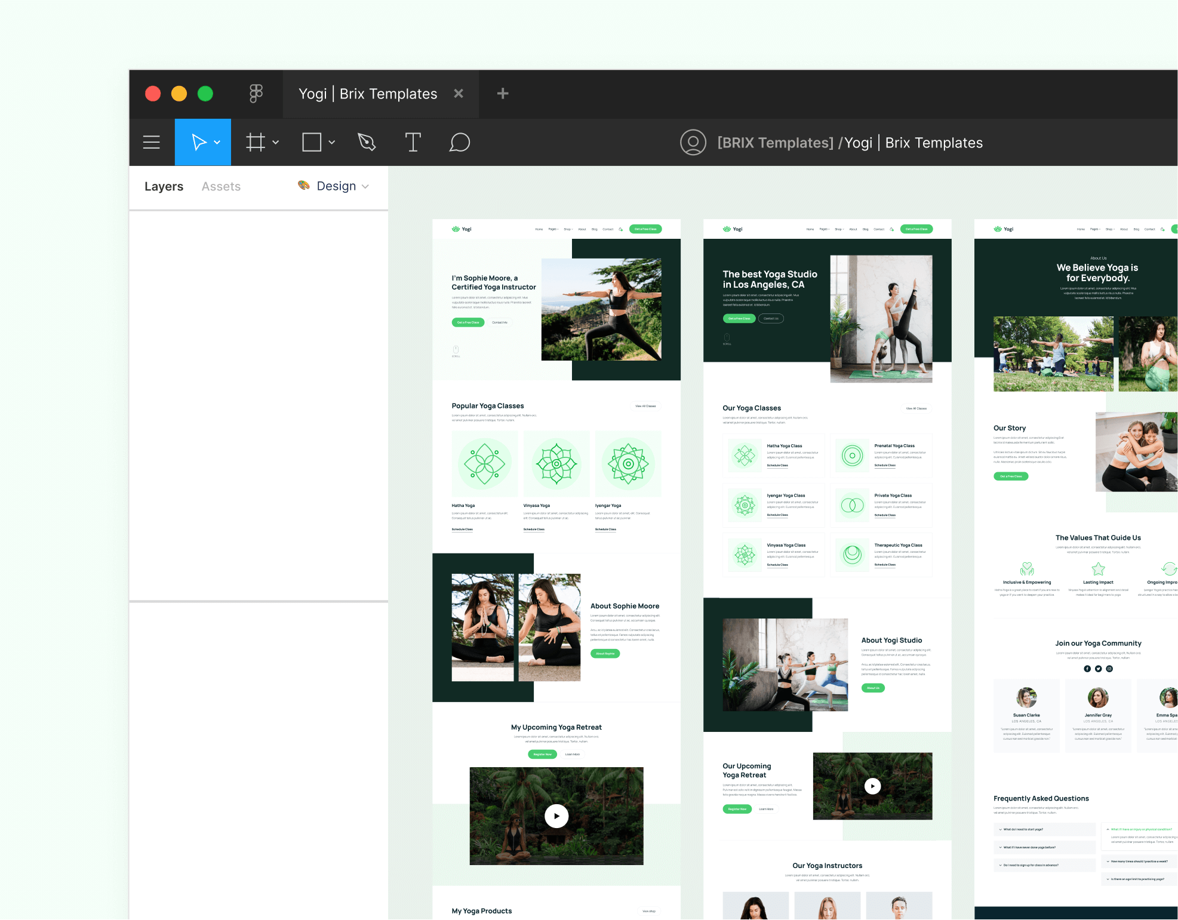Expand the Frame tool options chevron
This screenshot has height=920, width=1178.
[x=275, y=143]
